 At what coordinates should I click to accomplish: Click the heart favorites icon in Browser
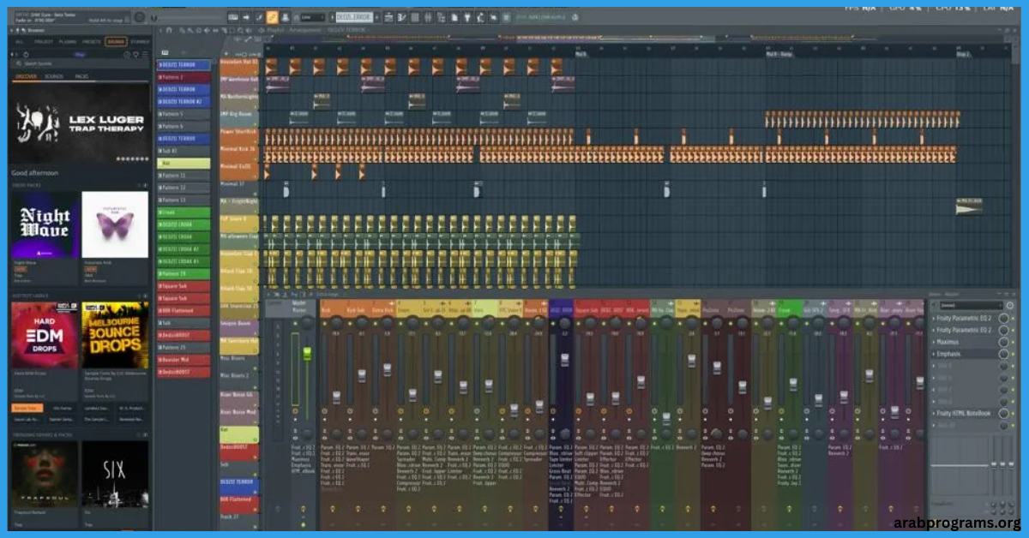pos(135,54)
